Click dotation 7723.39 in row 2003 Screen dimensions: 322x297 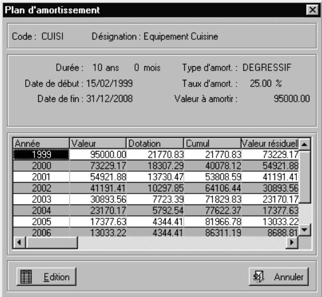pyautogui.click(x=155, y=199)
